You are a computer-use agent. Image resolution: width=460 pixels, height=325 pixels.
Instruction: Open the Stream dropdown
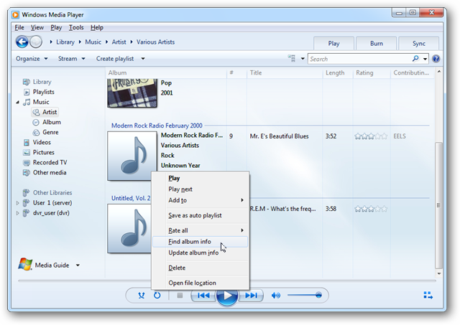pyautogui.click(x=72, y=59)
